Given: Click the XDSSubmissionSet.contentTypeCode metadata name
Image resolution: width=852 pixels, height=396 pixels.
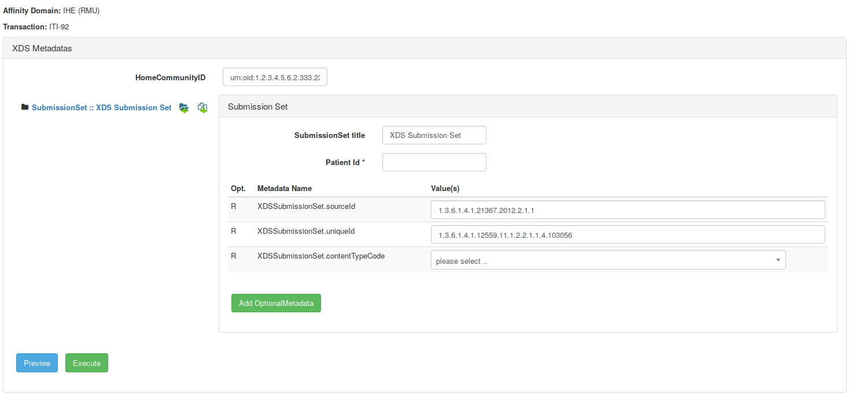Looking at the screenshot, I should click(321, 256).
